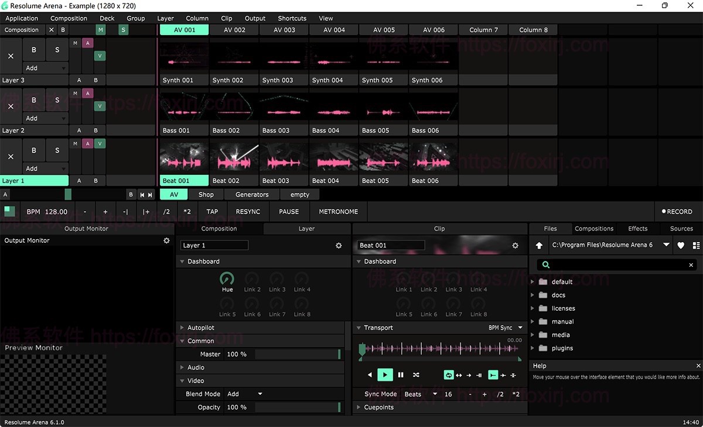
Task: Pause the clip in Transport controls
Action: click(x=401, y=375)
